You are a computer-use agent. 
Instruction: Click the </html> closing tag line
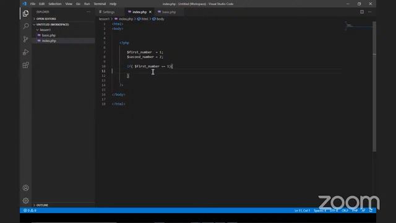click(x=118, y=104)
